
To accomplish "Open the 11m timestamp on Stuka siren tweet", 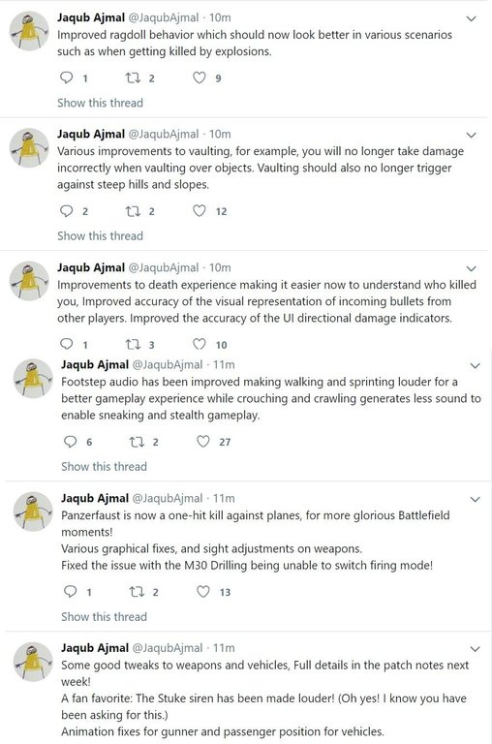I will (224, 648).
